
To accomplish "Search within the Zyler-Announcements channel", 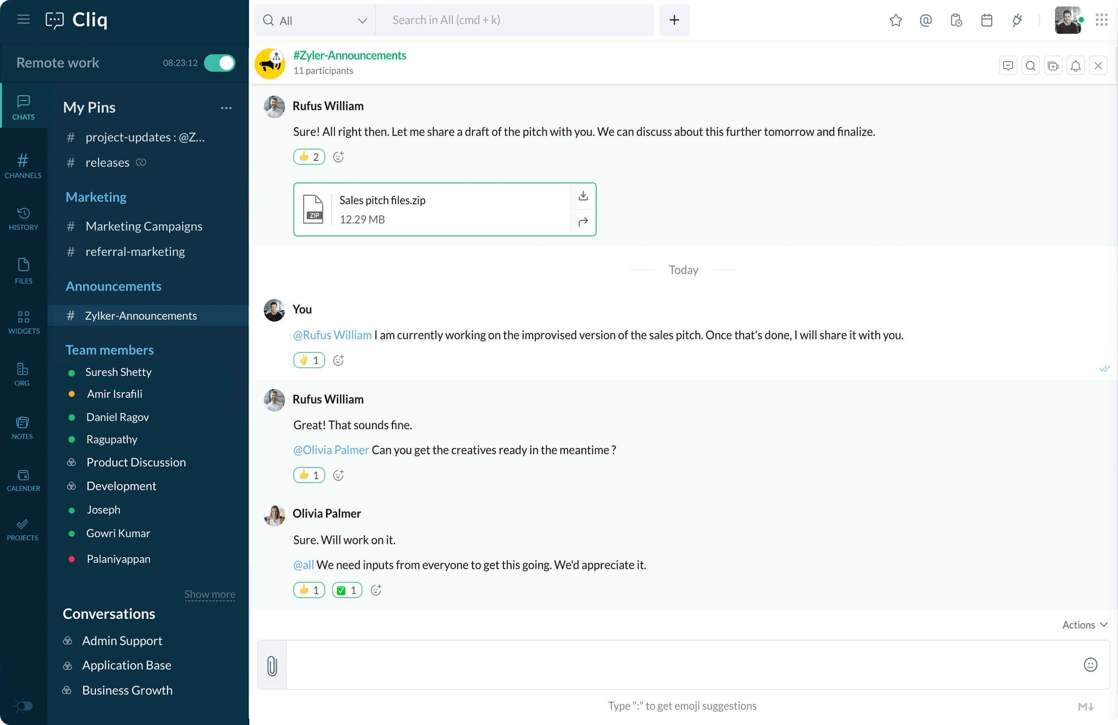I will click(1030, 66).
